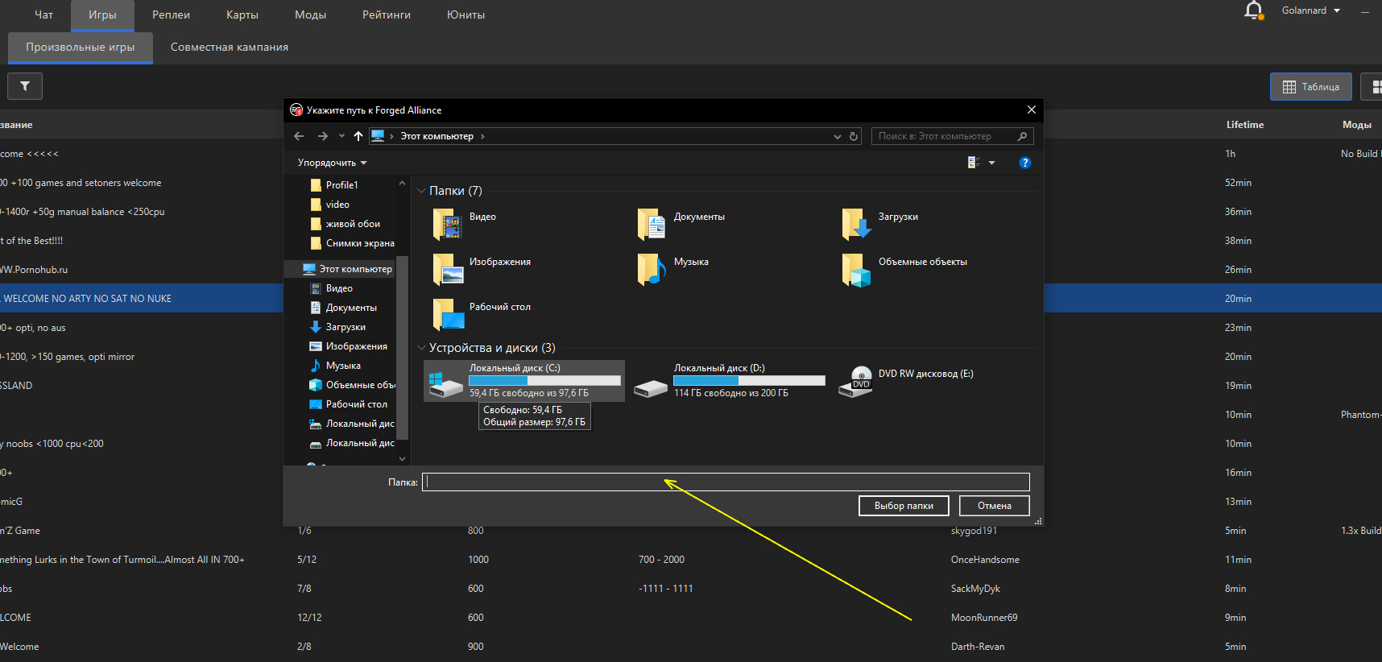The image size is (1382, 662).
Task: Select Локальный диск (C:) drive
Action: pyautogui.click(x=524, y=380)
